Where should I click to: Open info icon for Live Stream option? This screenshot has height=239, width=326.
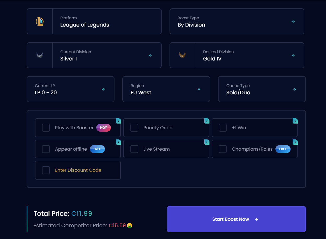(207, 142)
